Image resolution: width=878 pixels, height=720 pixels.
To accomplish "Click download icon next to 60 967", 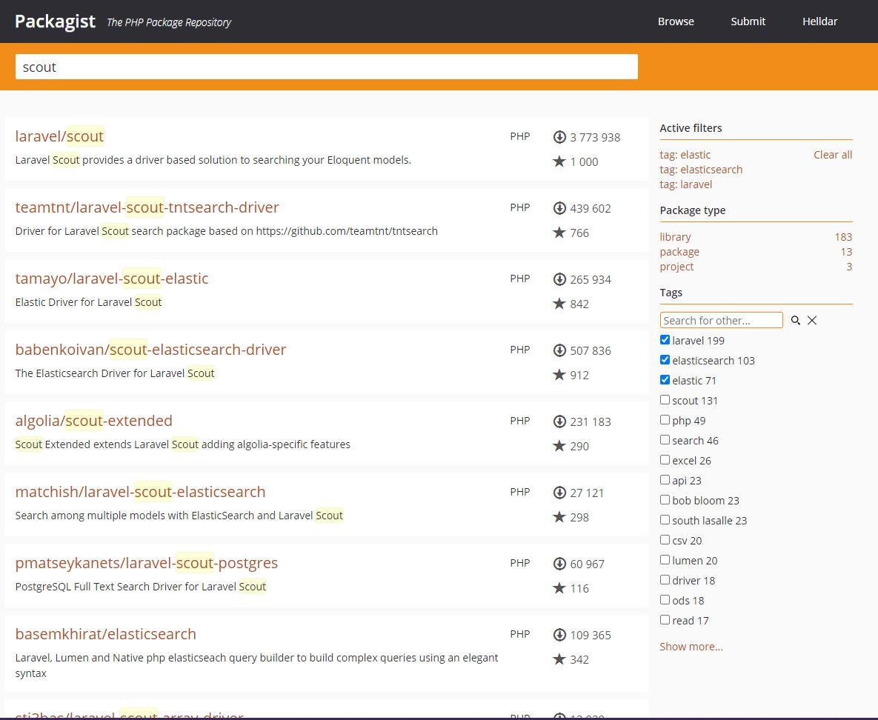I will tap(559, 564).
